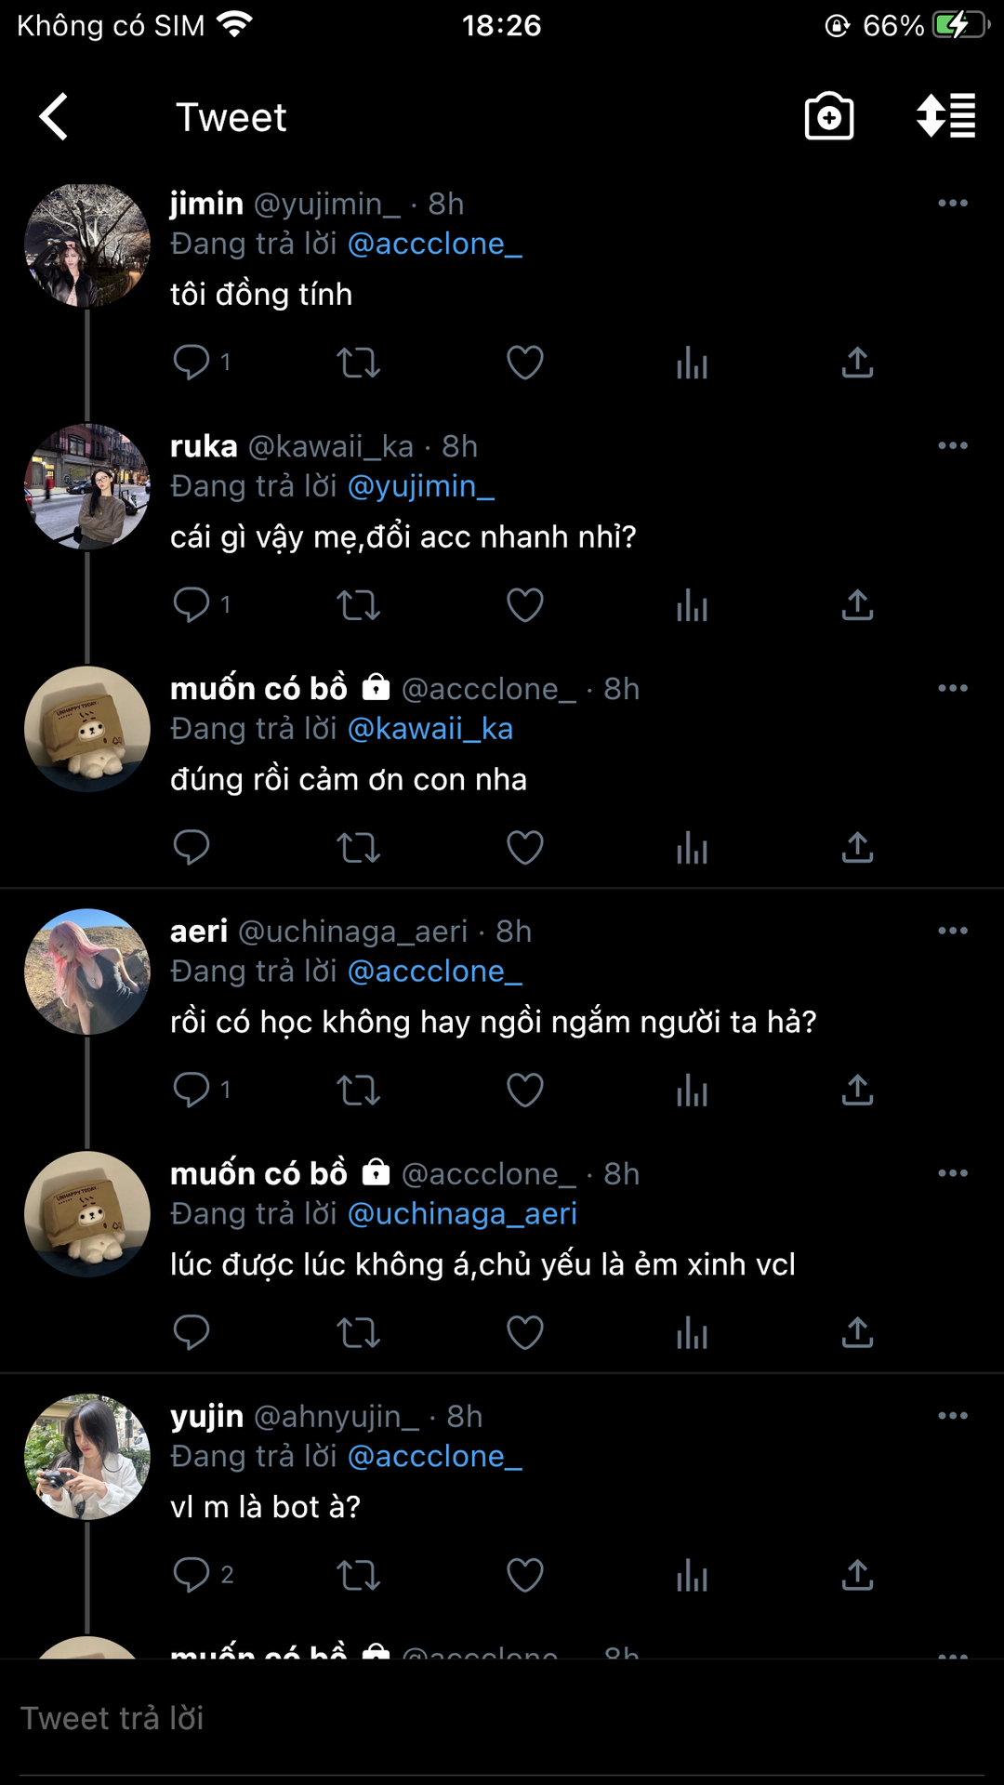The image size is (1004, 1785).
Task: Go back using the header arrow
Action: point(54,117)
